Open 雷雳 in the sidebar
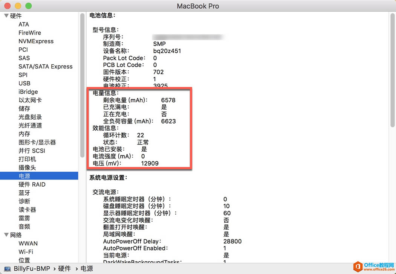Image resolution: width=396 pixels, height=274 pixels. 24,218
